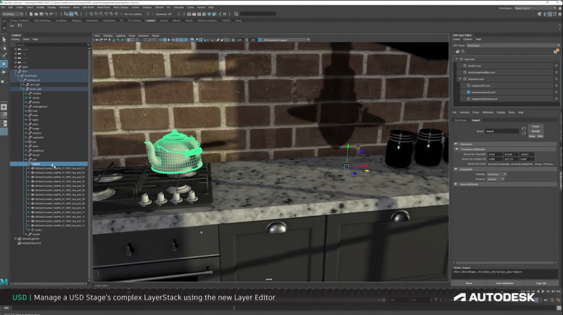Screen dimensions: 563x315
Task: Mute the shotFX.usd layer
Action: [556, 66]
